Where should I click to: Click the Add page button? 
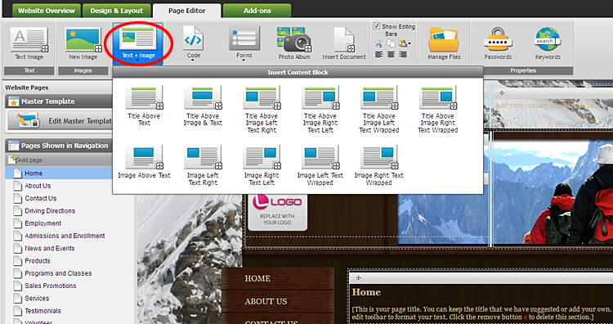pyautogui.click(x=27, y=160)
